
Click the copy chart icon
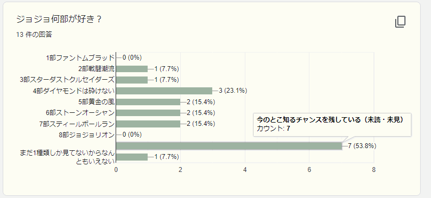(400, 22)
